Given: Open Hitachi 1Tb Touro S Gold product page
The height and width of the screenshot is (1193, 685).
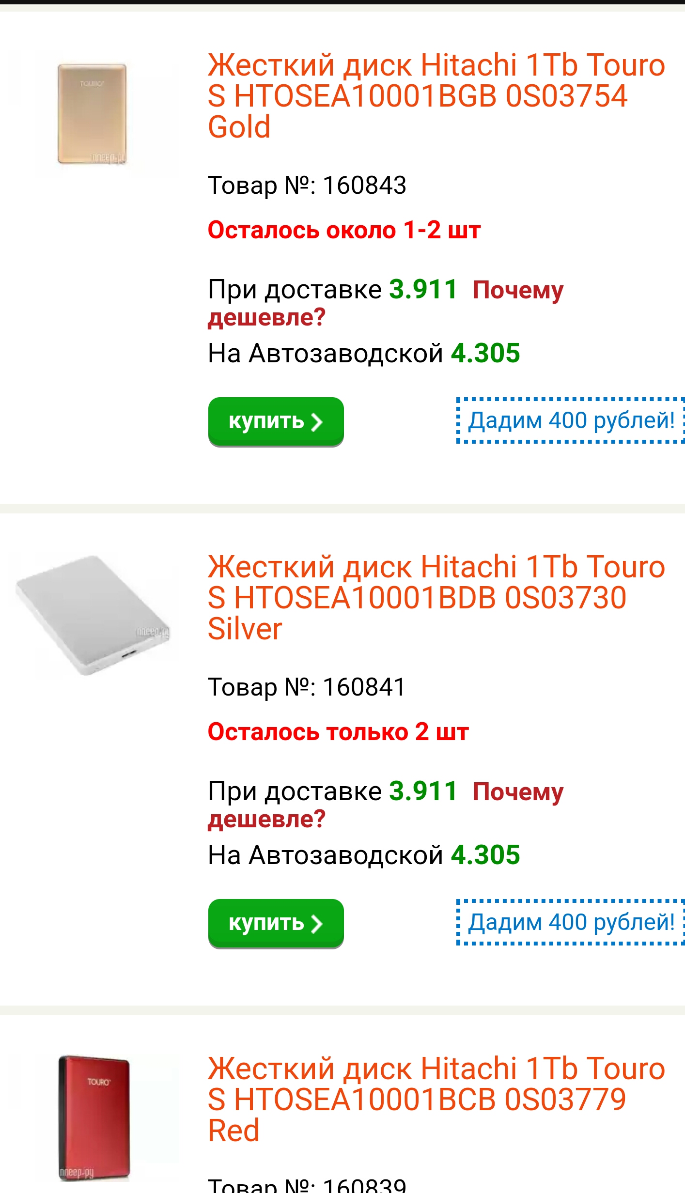Looking at the screenshot, I should tap(436, 96).
